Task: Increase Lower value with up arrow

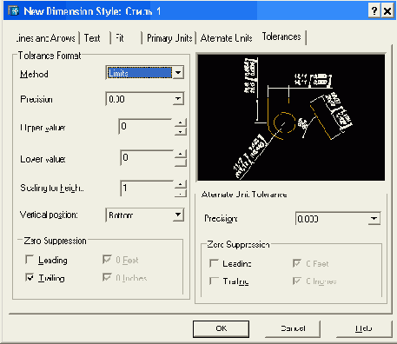Action: [181, 154]
